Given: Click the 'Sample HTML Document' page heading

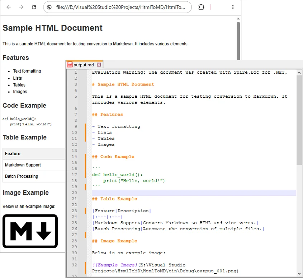Looking at the screenshot, I should (x=52, y=28).
